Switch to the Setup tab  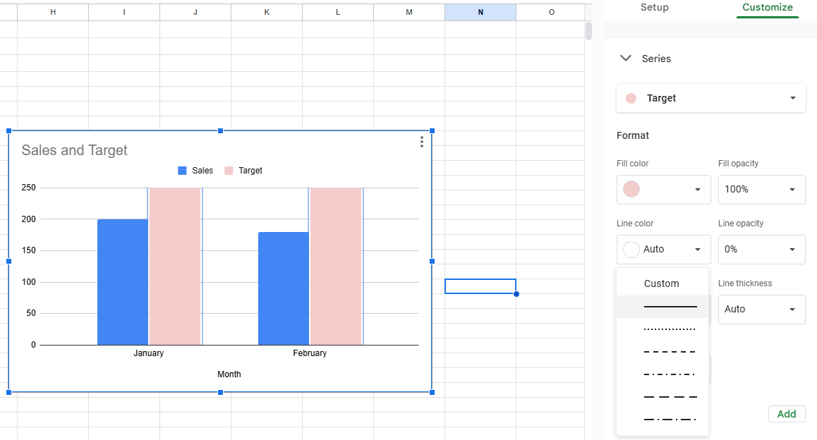click(654, 7)
